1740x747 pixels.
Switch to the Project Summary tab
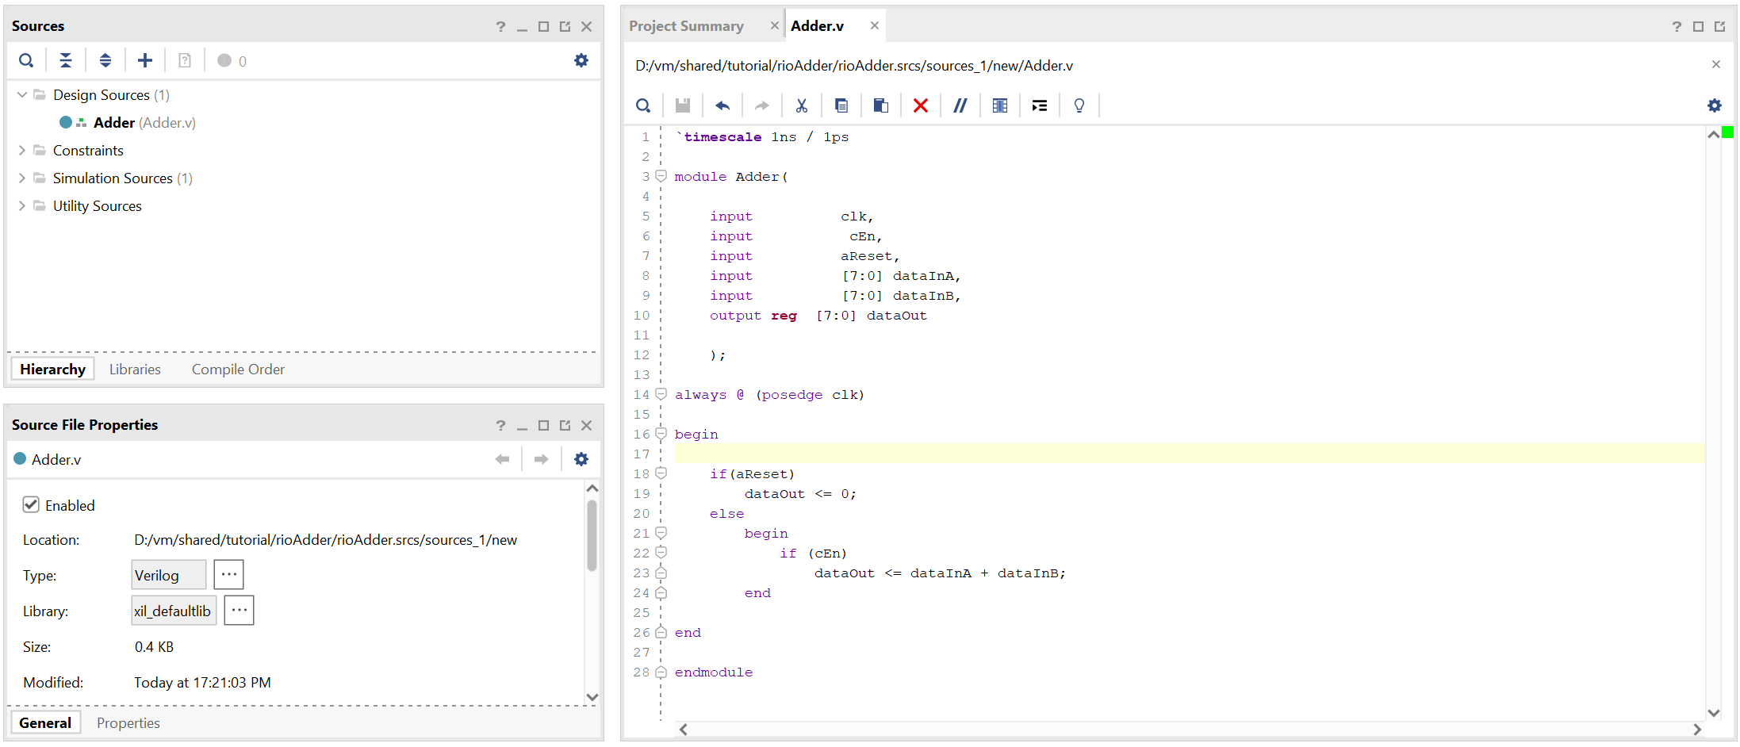[687, 25]
